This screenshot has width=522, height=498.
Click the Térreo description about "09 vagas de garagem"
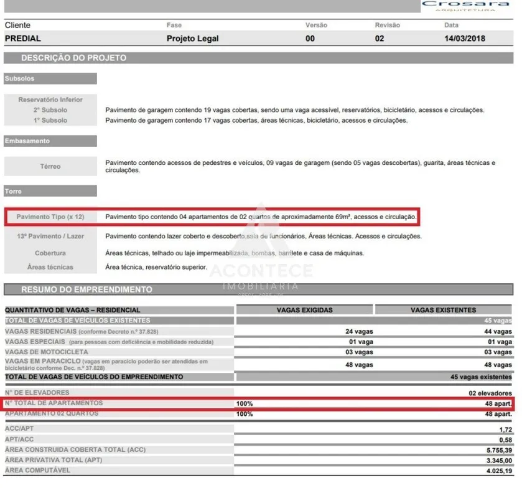(301, 166)
